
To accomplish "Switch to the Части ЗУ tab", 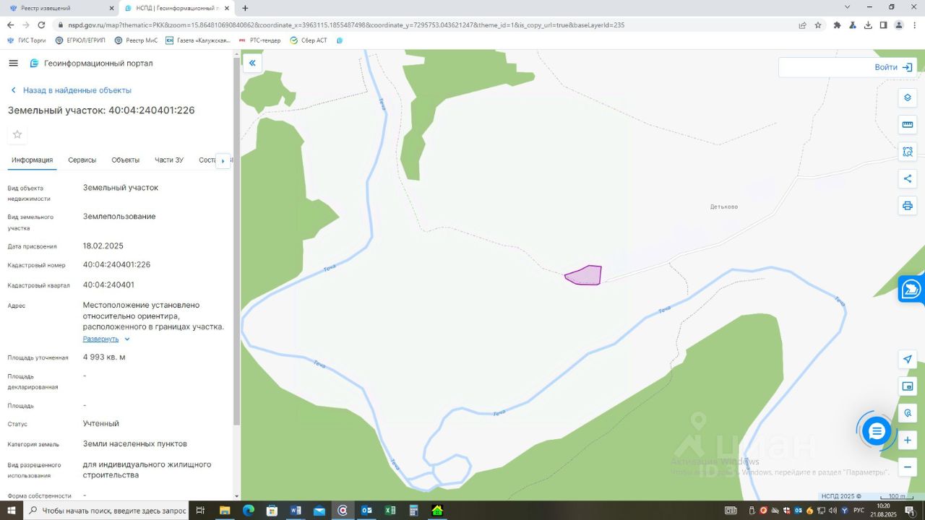I will [x=169, y=160].
